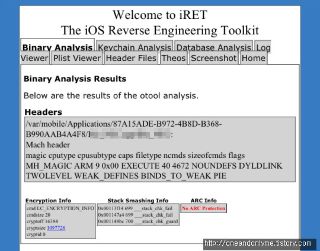Switch to the Database Analysis tab
The width and height of the screenshot is (320, 251).
(213, 46)
